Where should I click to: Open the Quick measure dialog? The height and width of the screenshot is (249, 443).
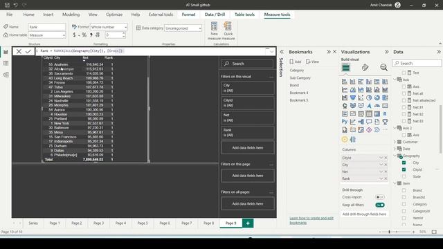[x=228, y=30]
